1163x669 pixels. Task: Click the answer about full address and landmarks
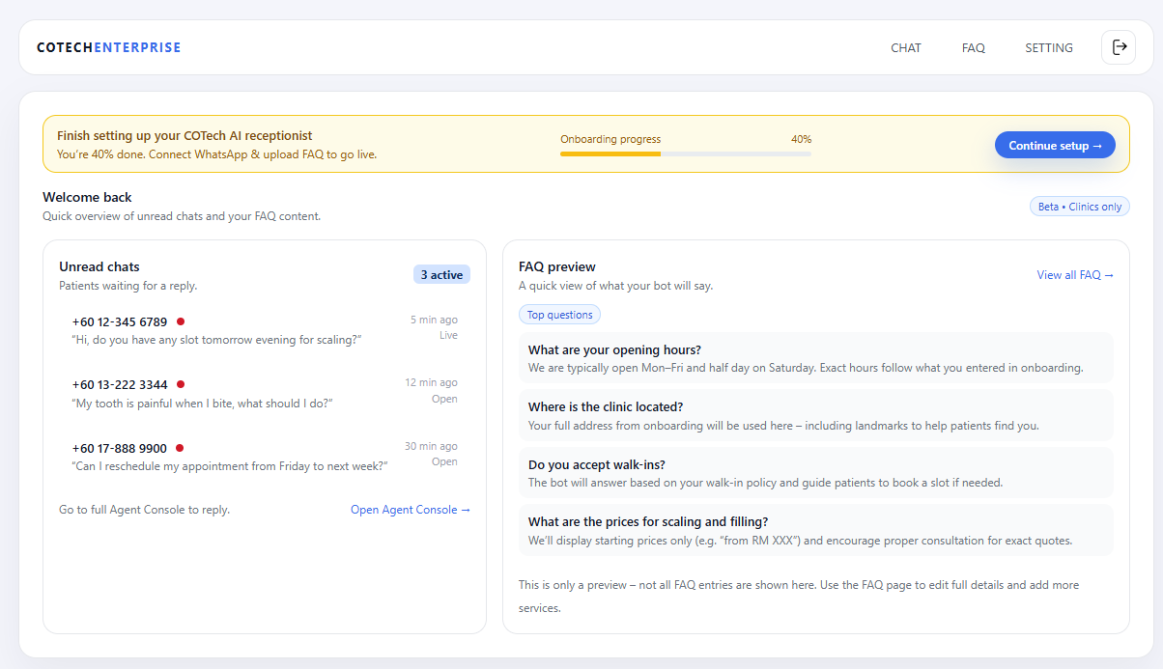point(783,426)
